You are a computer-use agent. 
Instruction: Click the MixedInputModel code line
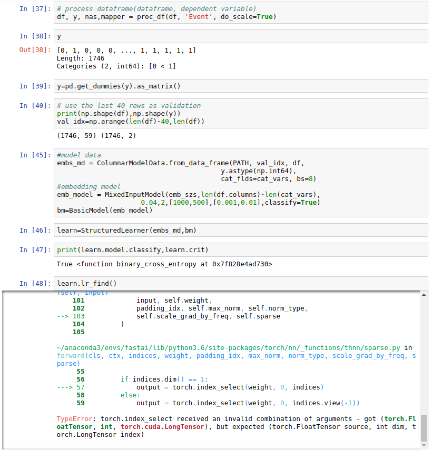tap(188, 194)
